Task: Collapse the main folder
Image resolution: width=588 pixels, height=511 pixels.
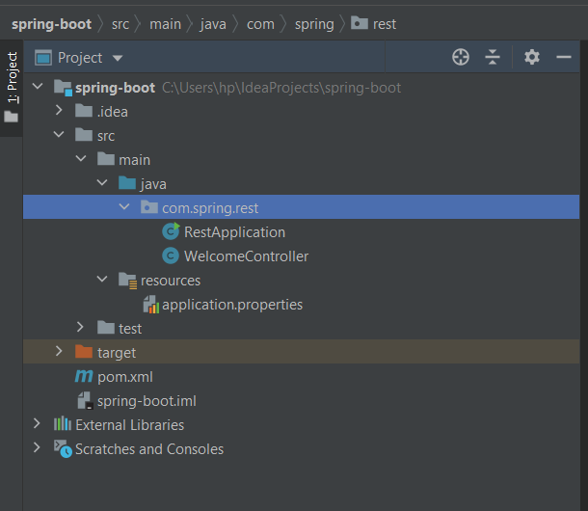Action: (x=81, y=158)
